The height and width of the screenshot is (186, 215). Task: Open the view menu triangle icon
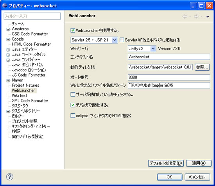point(208,16)
